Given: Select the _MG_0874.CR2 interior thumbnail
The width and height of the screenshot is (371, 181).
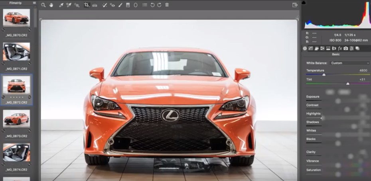Looking at the screenshot, I should click(x=16, y=152).
